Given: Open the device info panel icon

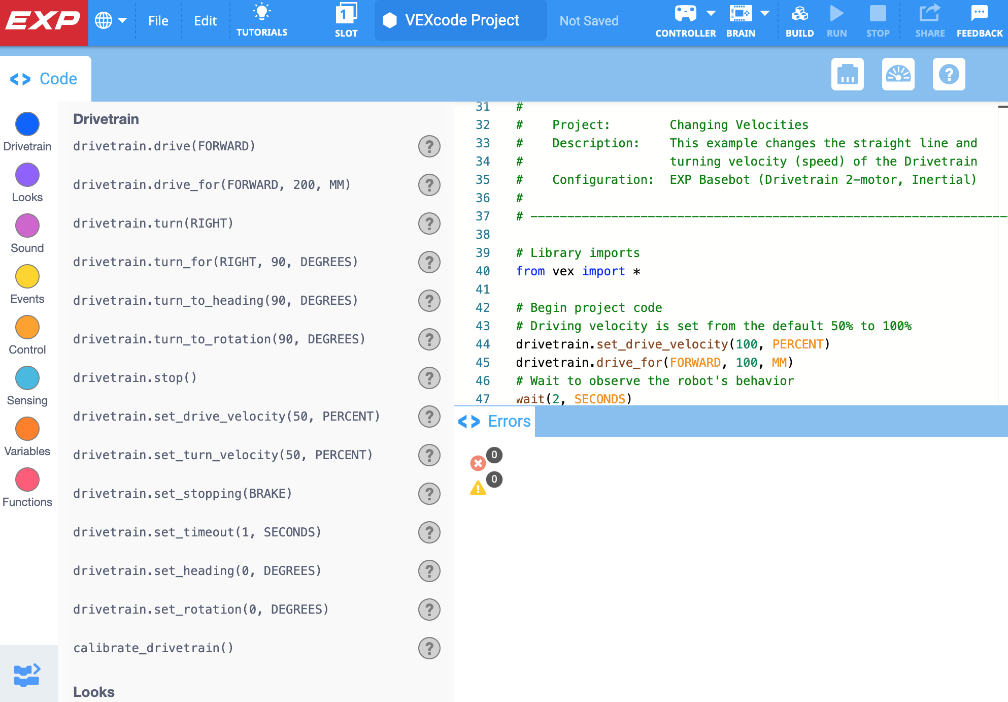Looking at the screenshot, I should click(847, 74).
